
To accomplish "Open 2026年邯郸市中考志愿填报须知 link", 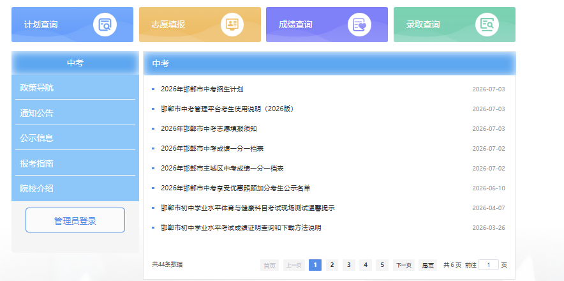I will tap(209, 128).
